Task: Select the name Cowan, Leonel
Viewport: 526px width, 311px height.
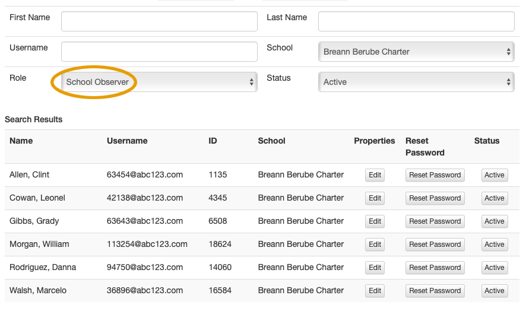Action: [37, 198]
